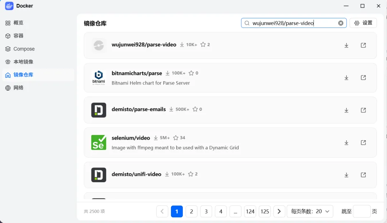Jump to results page 4

(221, 212)
